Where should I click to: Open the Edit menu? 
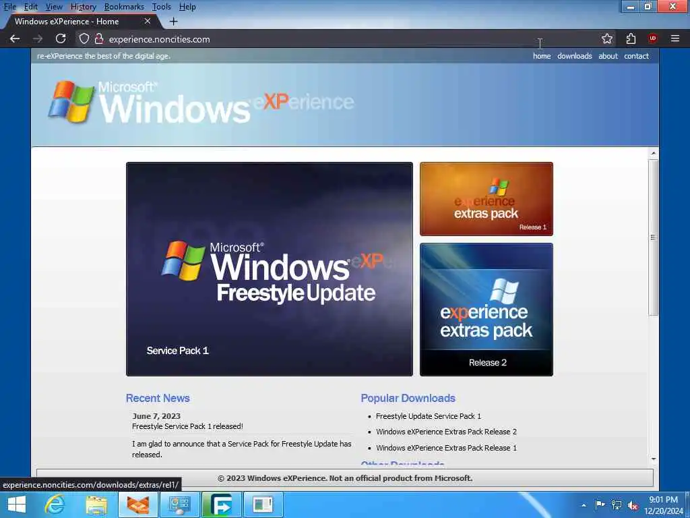tap(31, 7)
